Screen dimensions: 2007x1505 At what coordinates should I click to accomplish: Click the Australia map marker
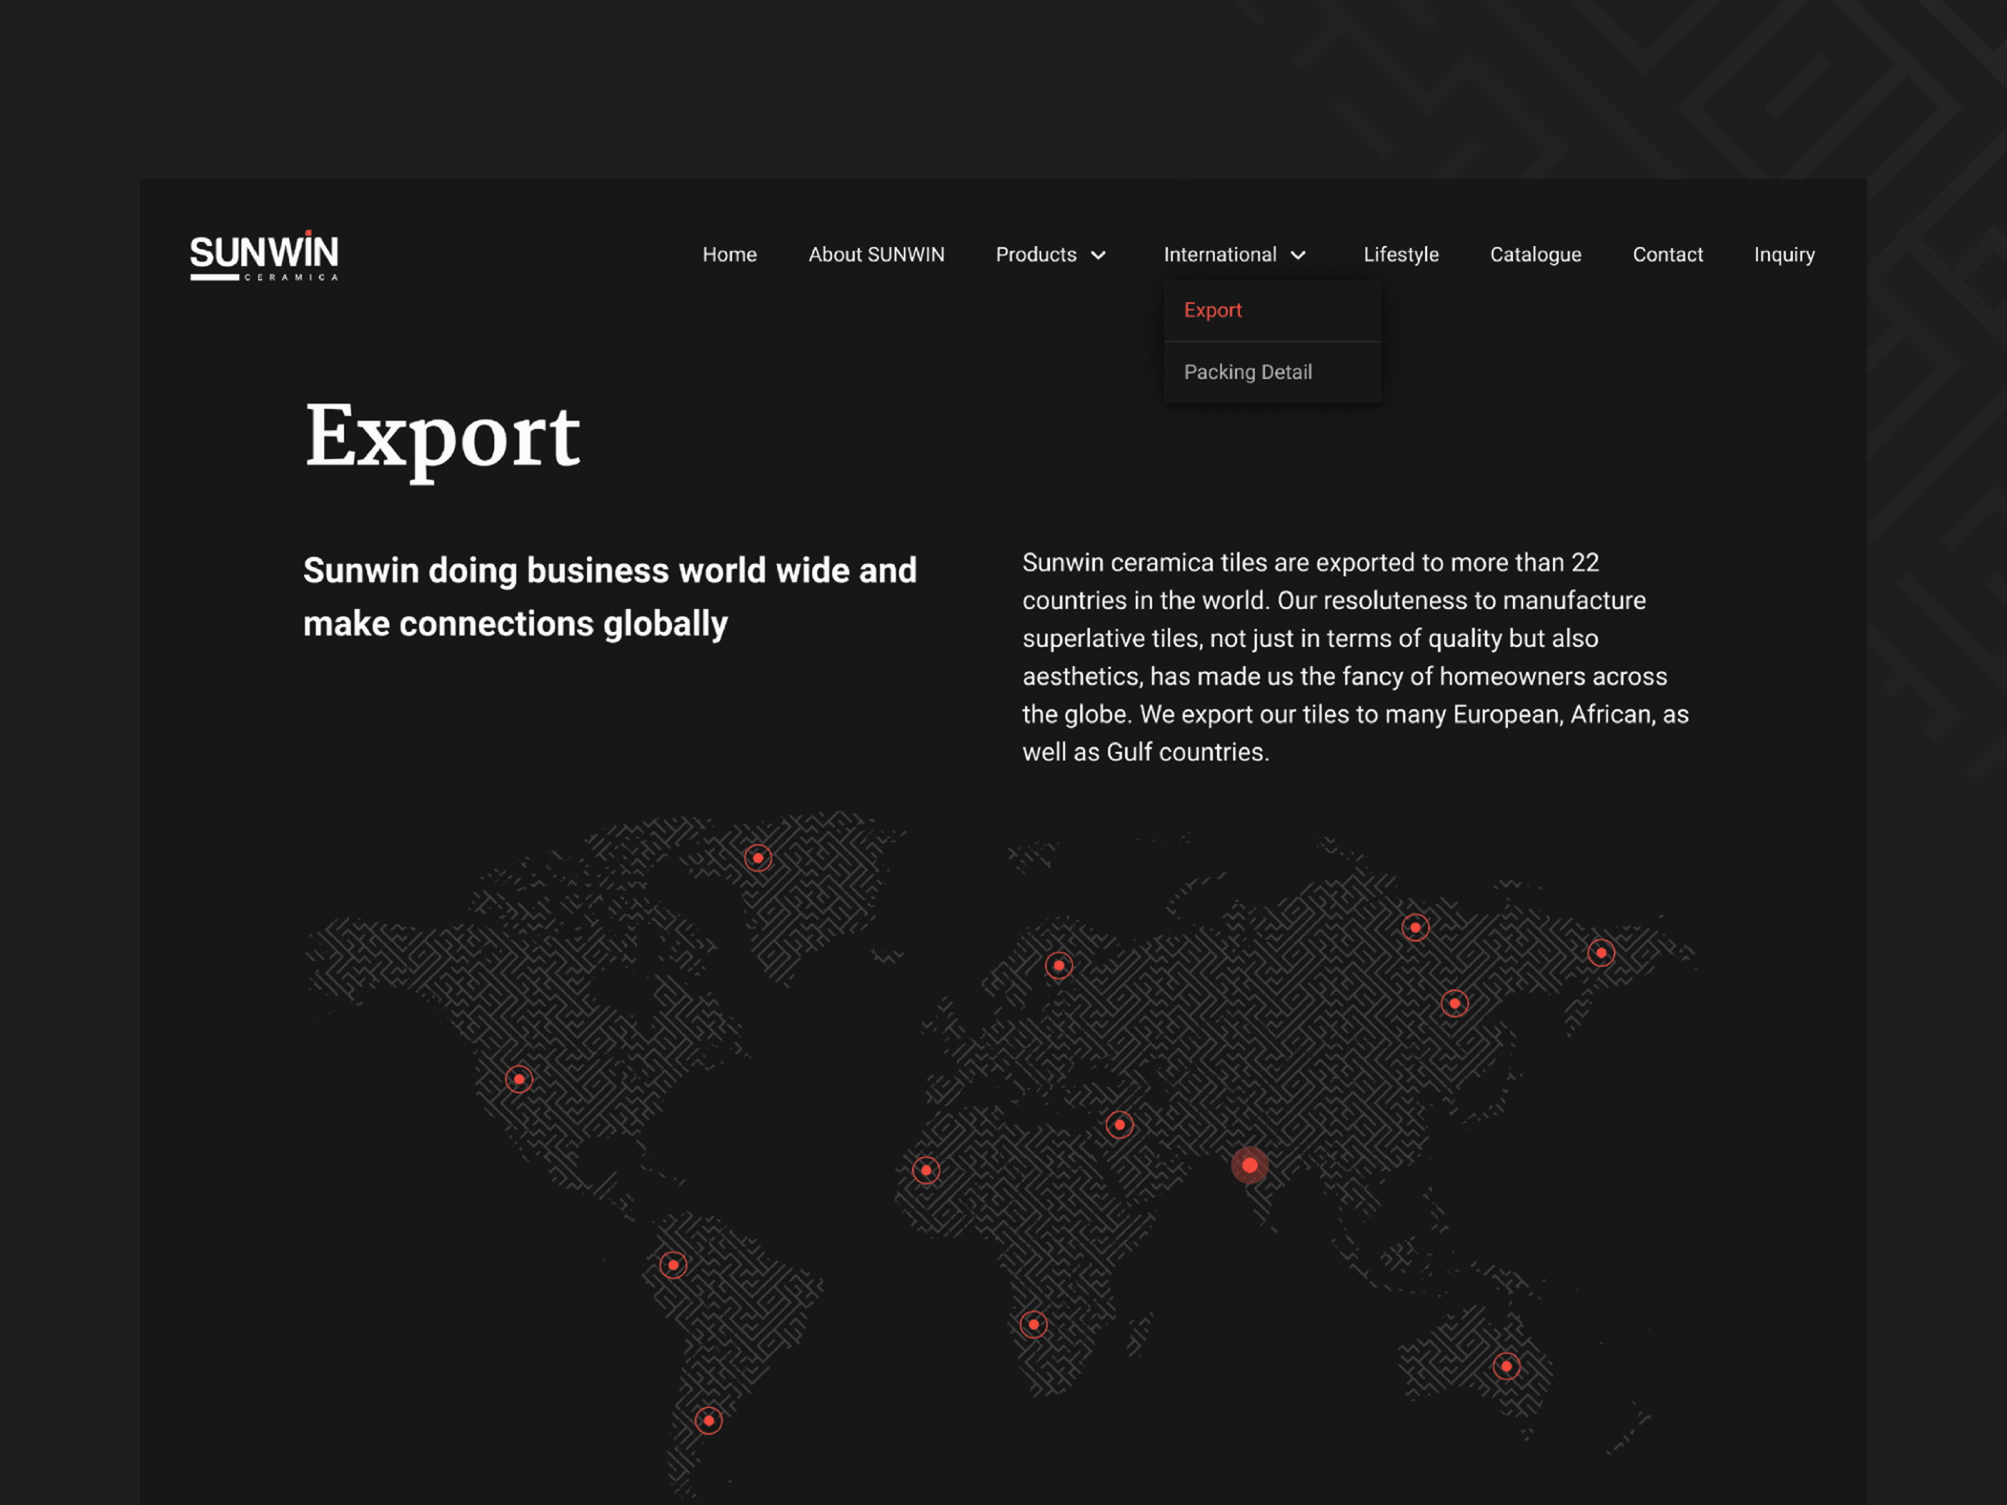[1506, 1366]
